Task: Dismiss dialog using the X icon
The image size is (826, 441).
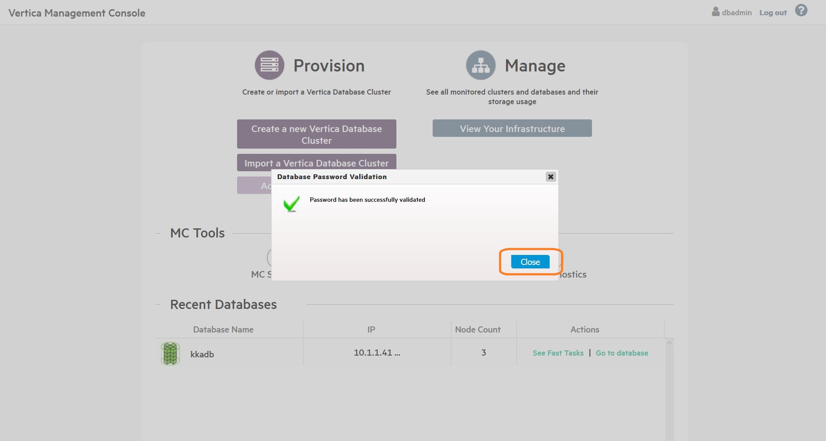Action: click(x=551, y=176)
